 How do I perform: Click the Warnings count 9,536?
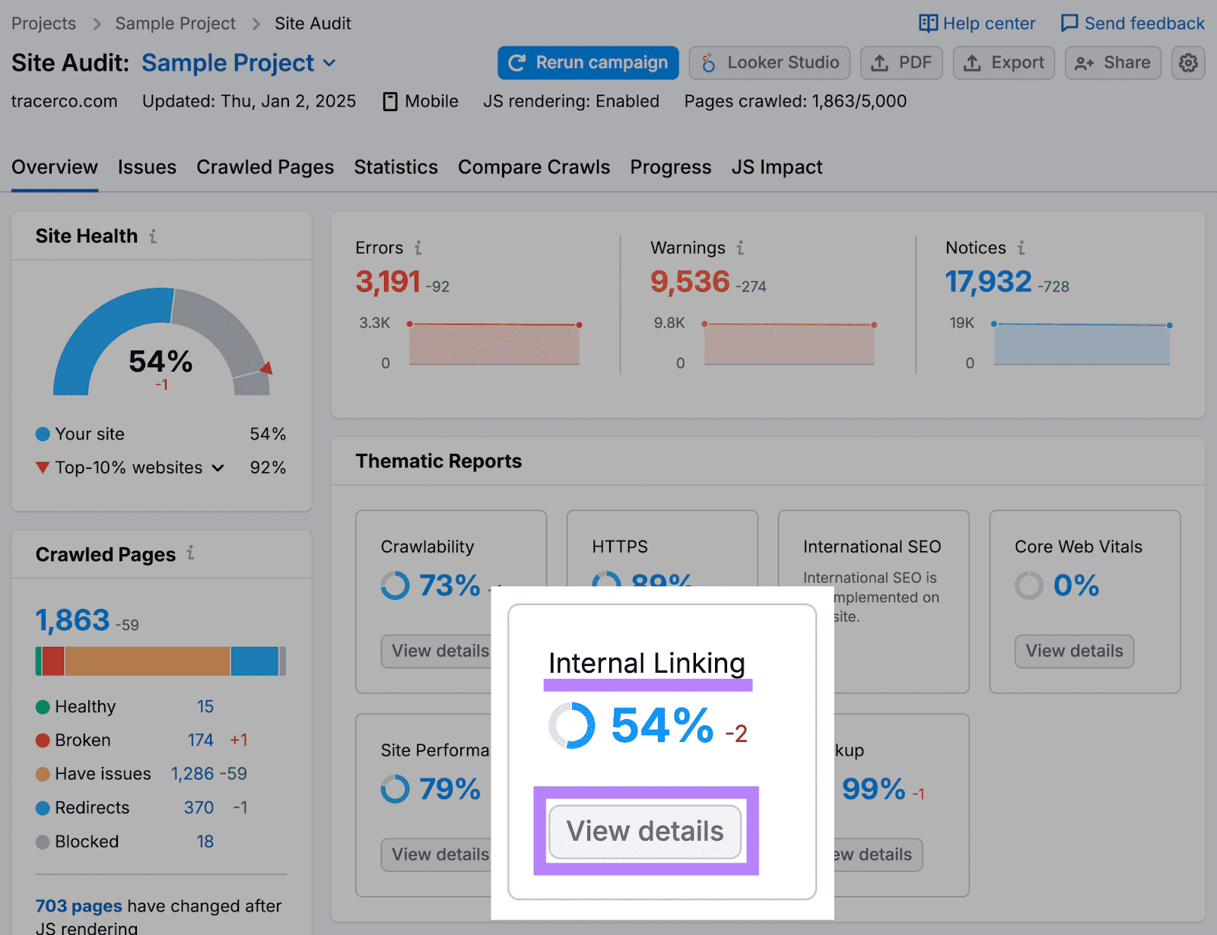pyautogui.click(x=690, y=282)
